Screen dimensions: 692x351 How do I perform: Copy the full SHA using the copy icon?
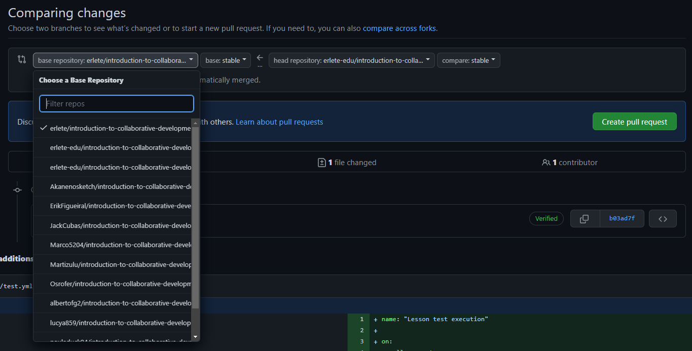pos(585,218)
